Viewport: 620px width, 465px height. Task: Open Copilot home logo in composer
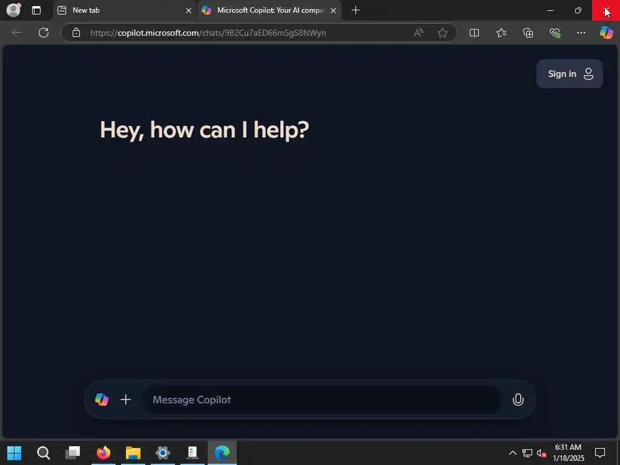(x=102, y=400)
